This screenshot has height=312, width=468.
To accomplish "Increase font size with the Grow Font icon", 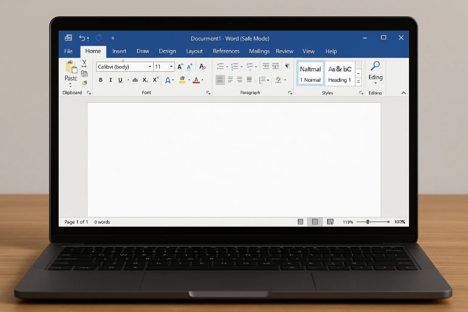I will pyautogui.click(x=179, y=66).
